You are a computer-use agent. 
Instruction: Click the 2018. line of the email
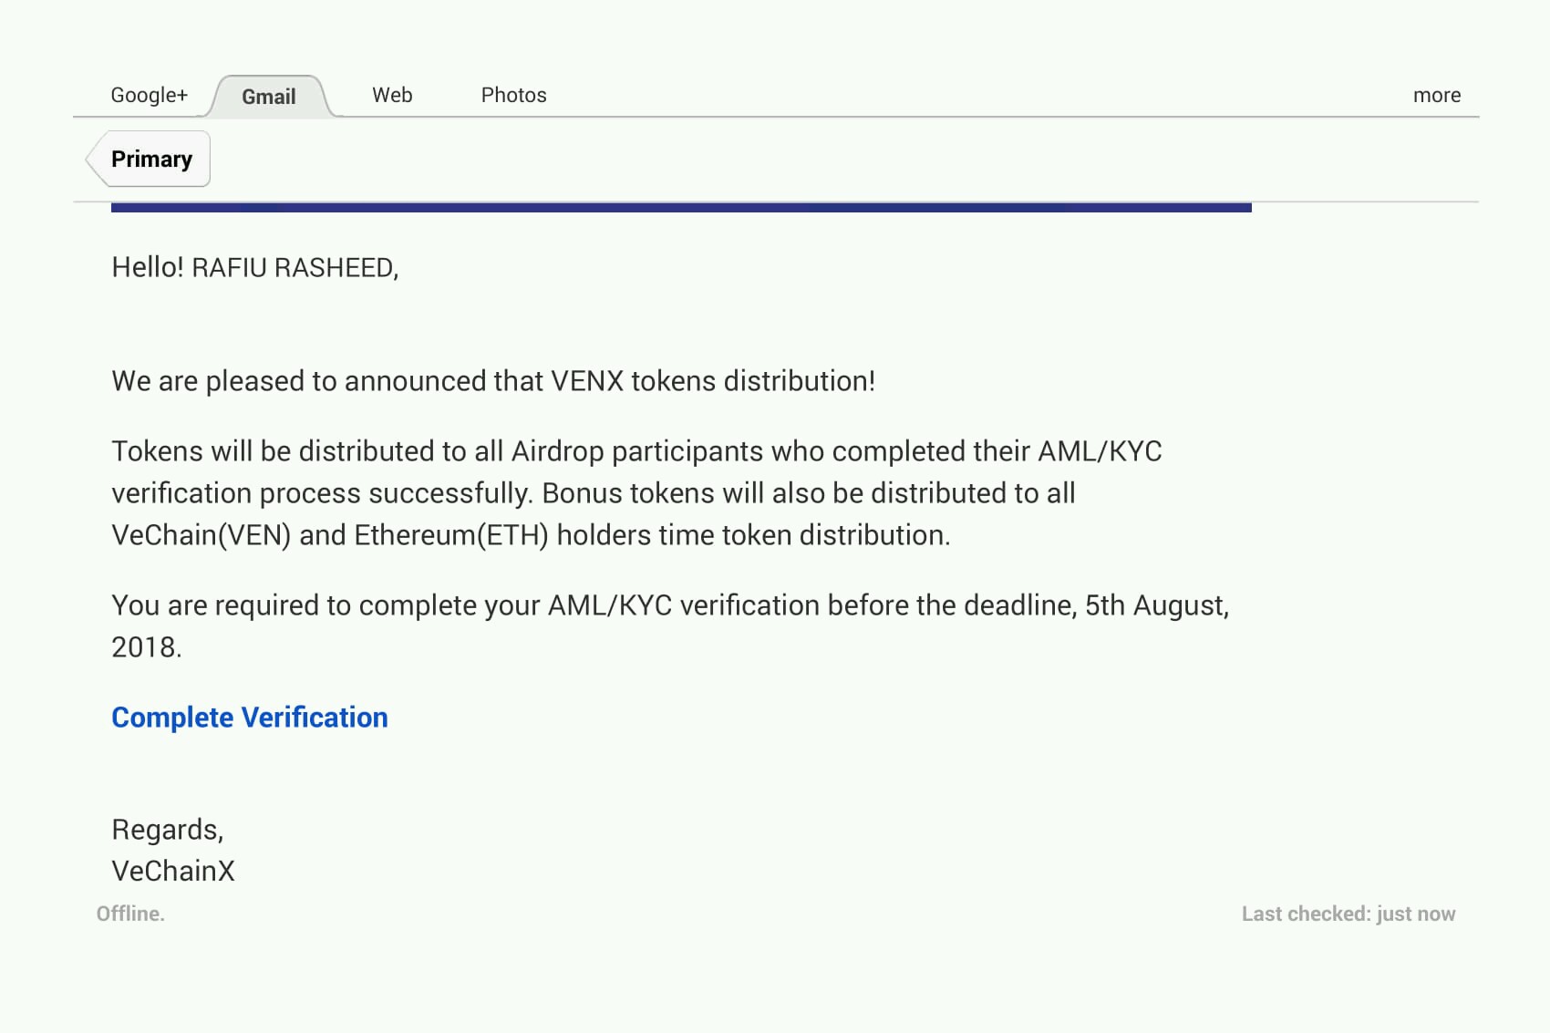point(147,647)
